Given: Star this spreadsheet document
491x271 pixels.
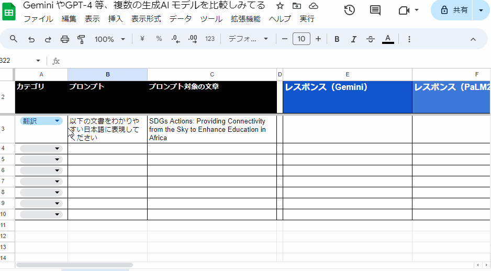Looking at the screenshot, I should 280,6.
